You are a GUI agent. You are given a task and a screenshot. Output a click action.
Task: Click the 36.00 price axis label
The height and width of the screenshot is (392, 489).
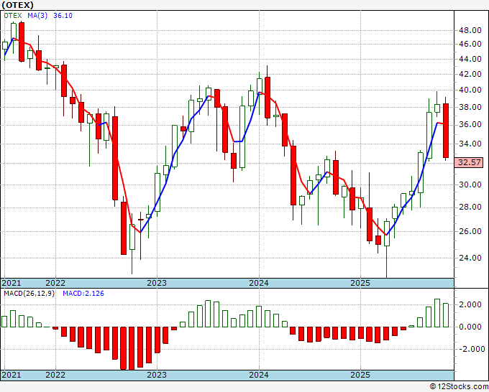click(x=470, y=125)
